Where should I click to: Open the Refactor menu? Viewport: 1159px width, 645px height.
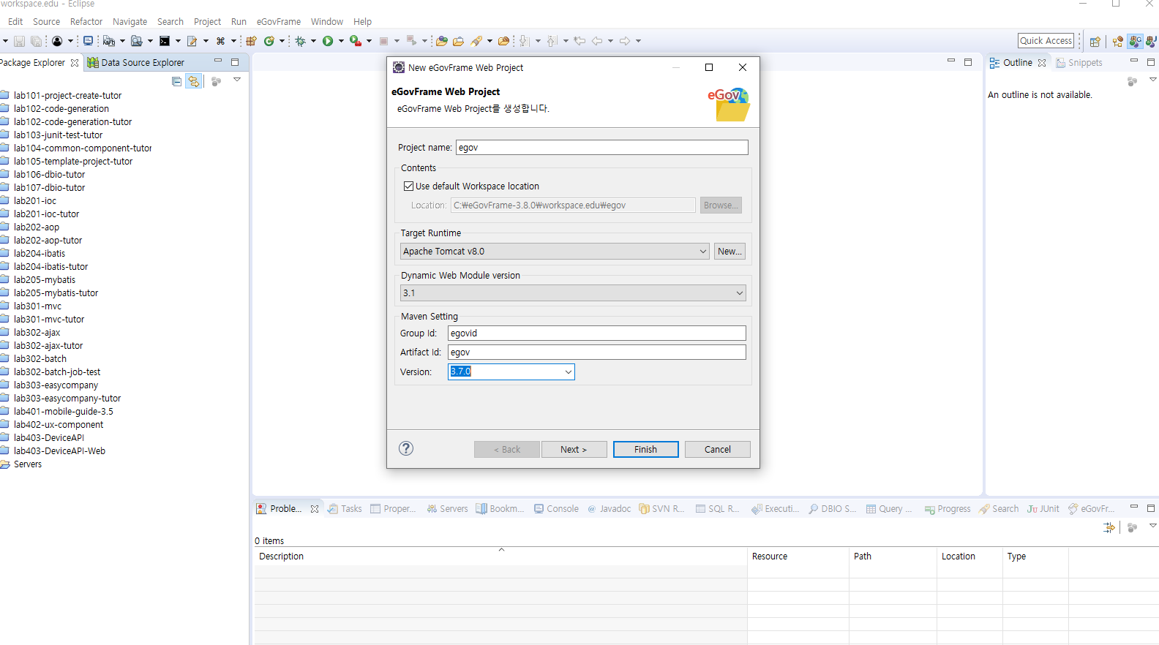[86, 22]
